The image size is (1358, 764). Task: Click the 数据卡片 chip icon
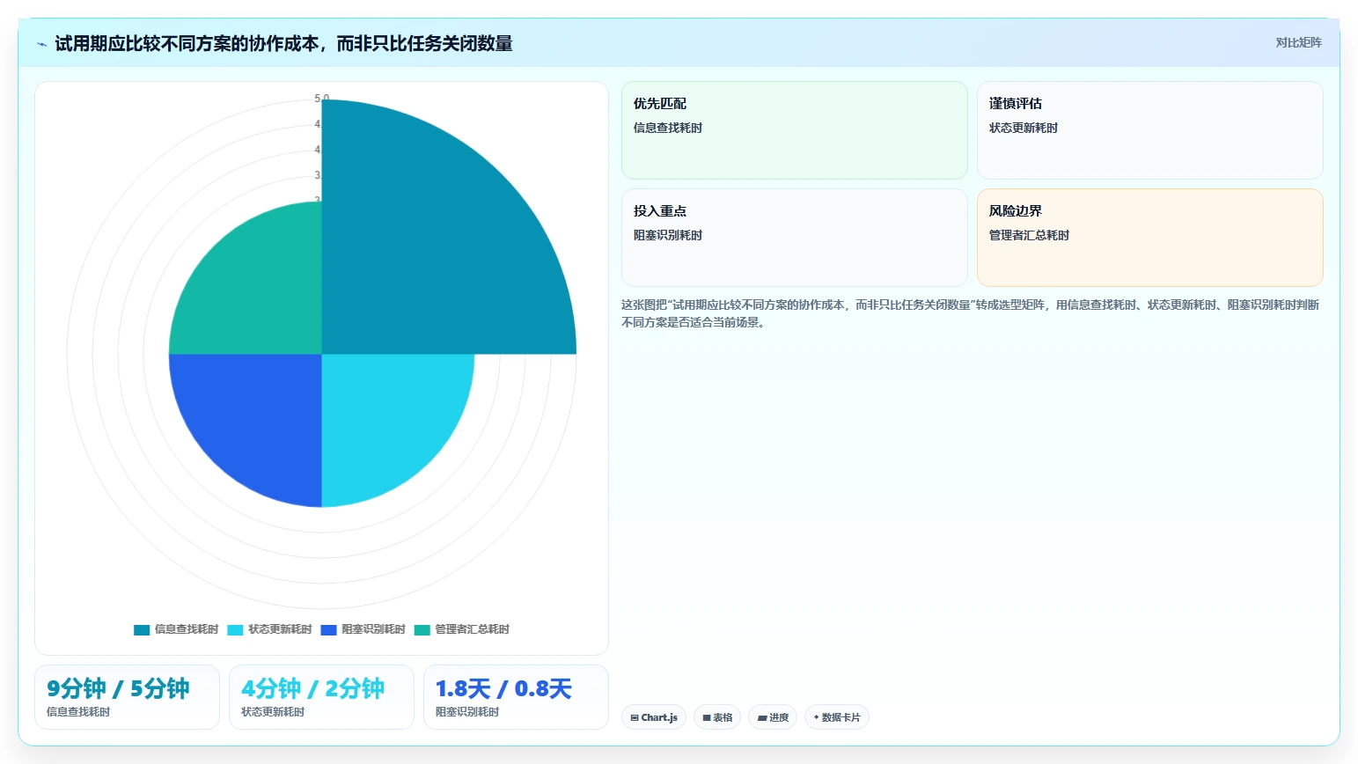pyautogui.click(x=817, y=717)
